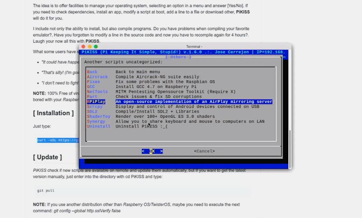Click the '[ Installation ]' heading on webpage
Screen dimensions: 362x218
(53, 113)
